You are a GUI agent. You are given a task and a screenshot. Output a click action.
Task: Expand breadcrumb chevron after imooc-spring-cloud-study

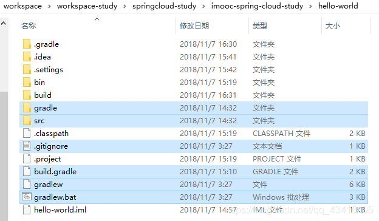(310, 6)
